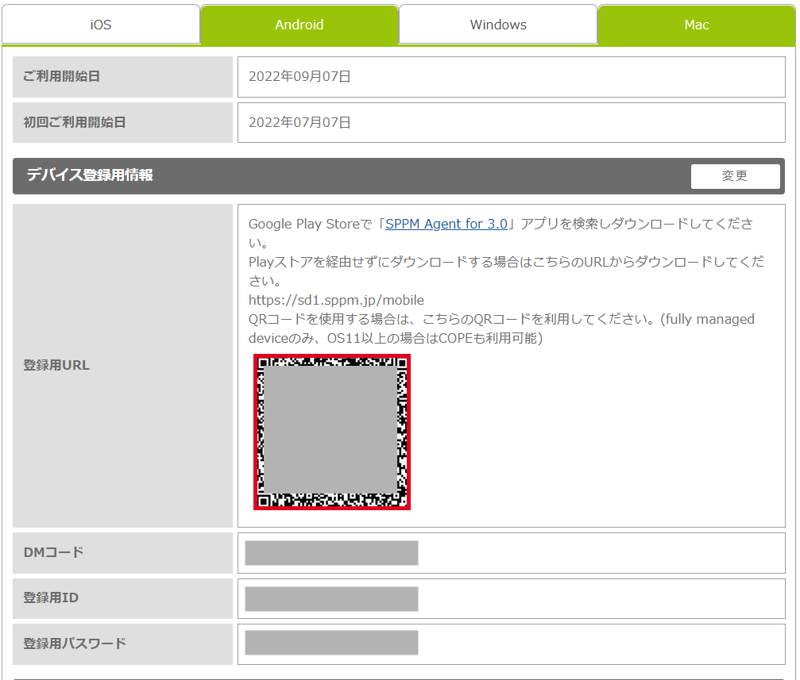
Task: Go to the Mac tab
Action: pyautogui.click(x=697, y=25)
